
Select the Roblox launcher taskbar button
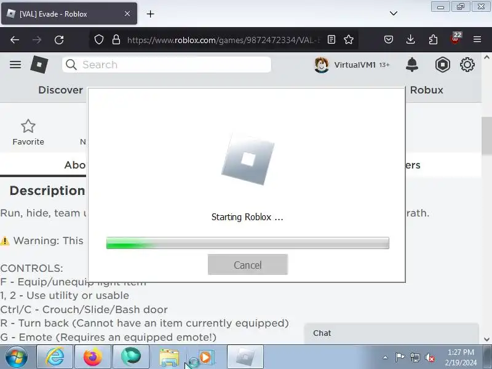pyautogui.click(x=245, y=357)
